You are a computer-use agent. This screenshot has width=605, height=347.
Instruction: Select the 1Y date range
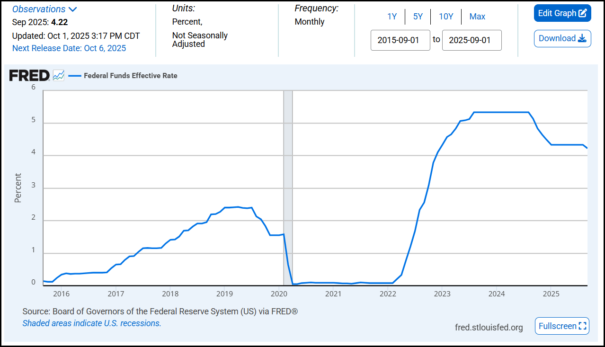pyautogui.click(x=392, y=16)
